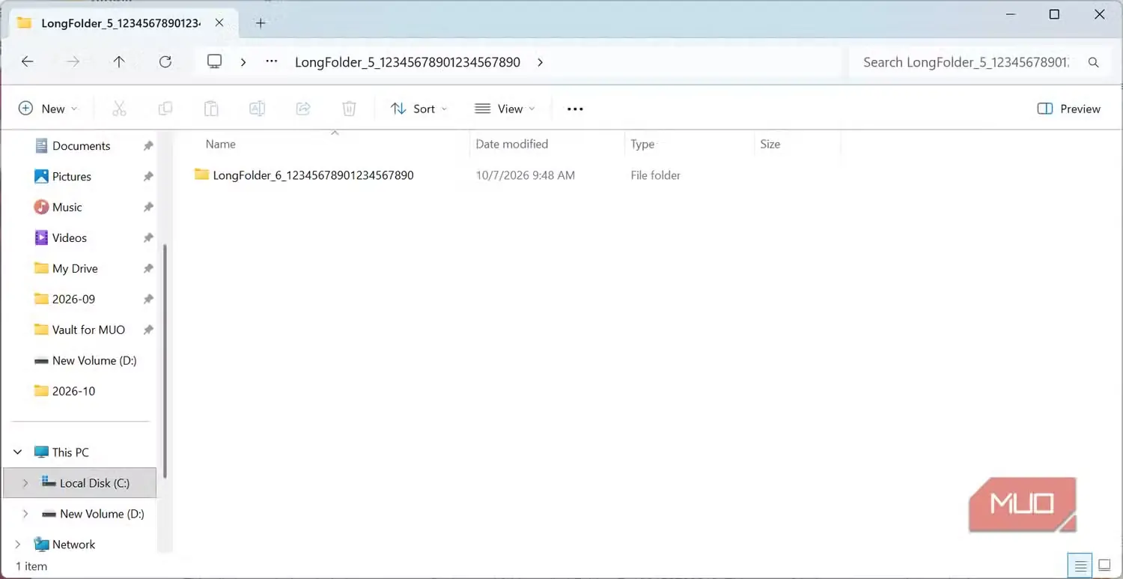Click the Share icon in toolbar

point(303,109)
